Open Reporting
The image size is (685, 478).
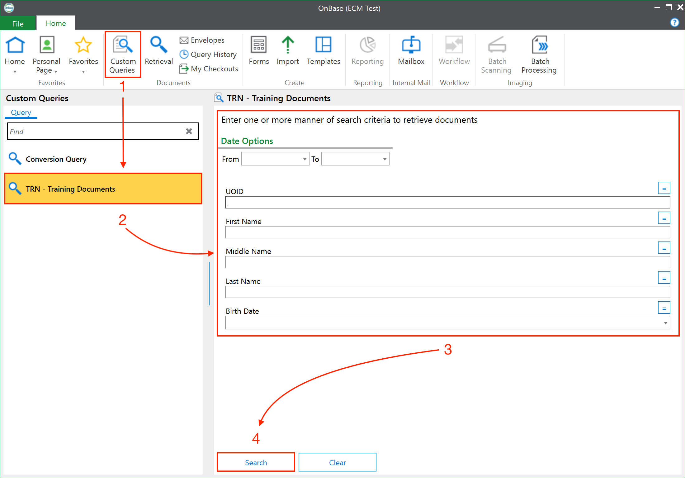367,50
